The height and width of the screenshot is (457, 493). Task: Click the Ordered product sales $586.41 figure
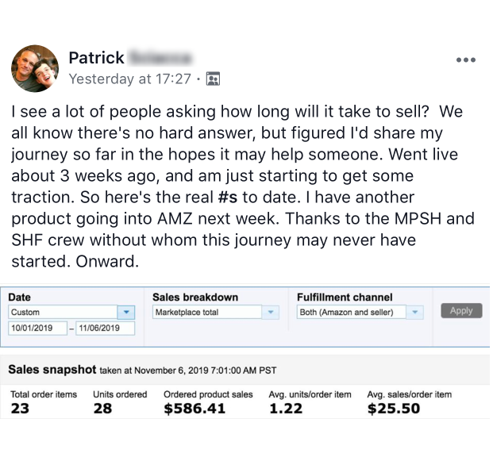coord(195,409)
